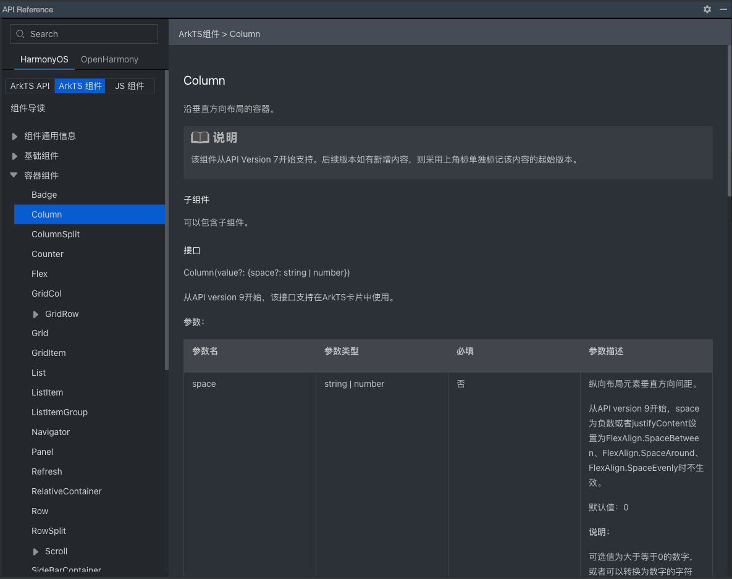Screen dimensions: 732x579
Task: Switch to the JS 组件 segment
Action: (130, 86)
